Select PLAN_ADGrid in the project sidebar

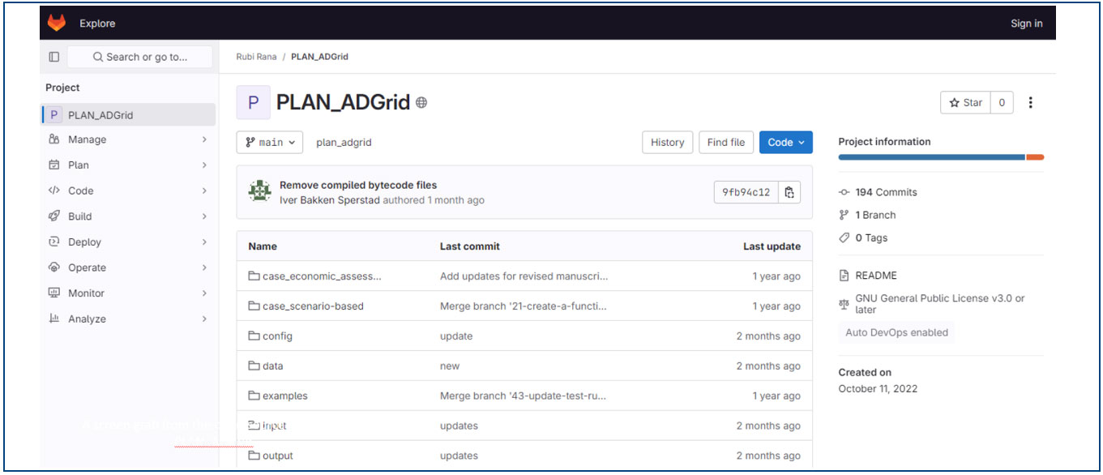[x=100, y=115]
